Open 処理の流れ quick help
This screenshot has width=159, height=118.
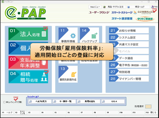click(x=89, y=101)
